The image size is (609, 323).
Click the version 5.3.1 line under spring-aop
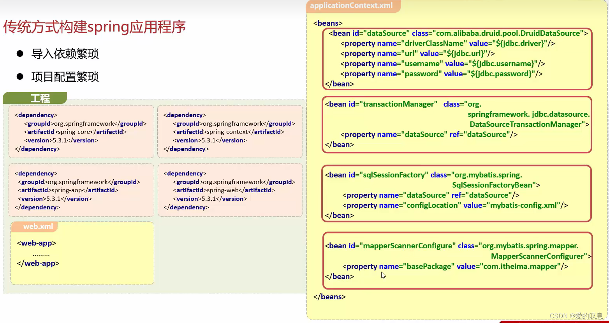[55, 199]
